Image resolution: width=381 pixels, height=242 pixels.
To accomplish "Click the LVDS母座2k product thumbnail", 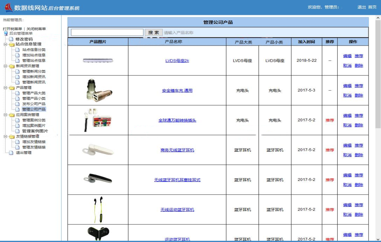I will (98, 60).
